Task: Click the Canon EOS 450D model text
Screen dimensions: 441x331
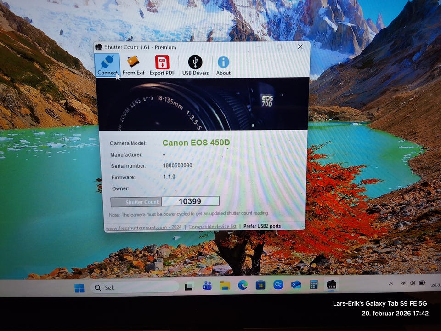Action: tap(196, 143)
